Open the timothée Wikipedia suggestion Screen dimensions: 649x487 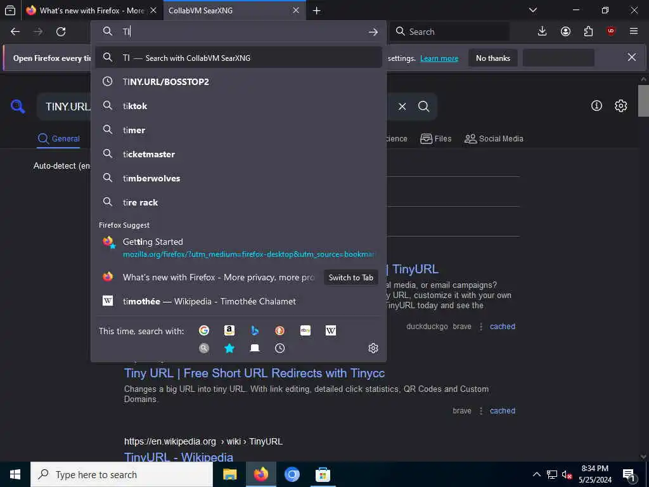(x=238, y=301)
